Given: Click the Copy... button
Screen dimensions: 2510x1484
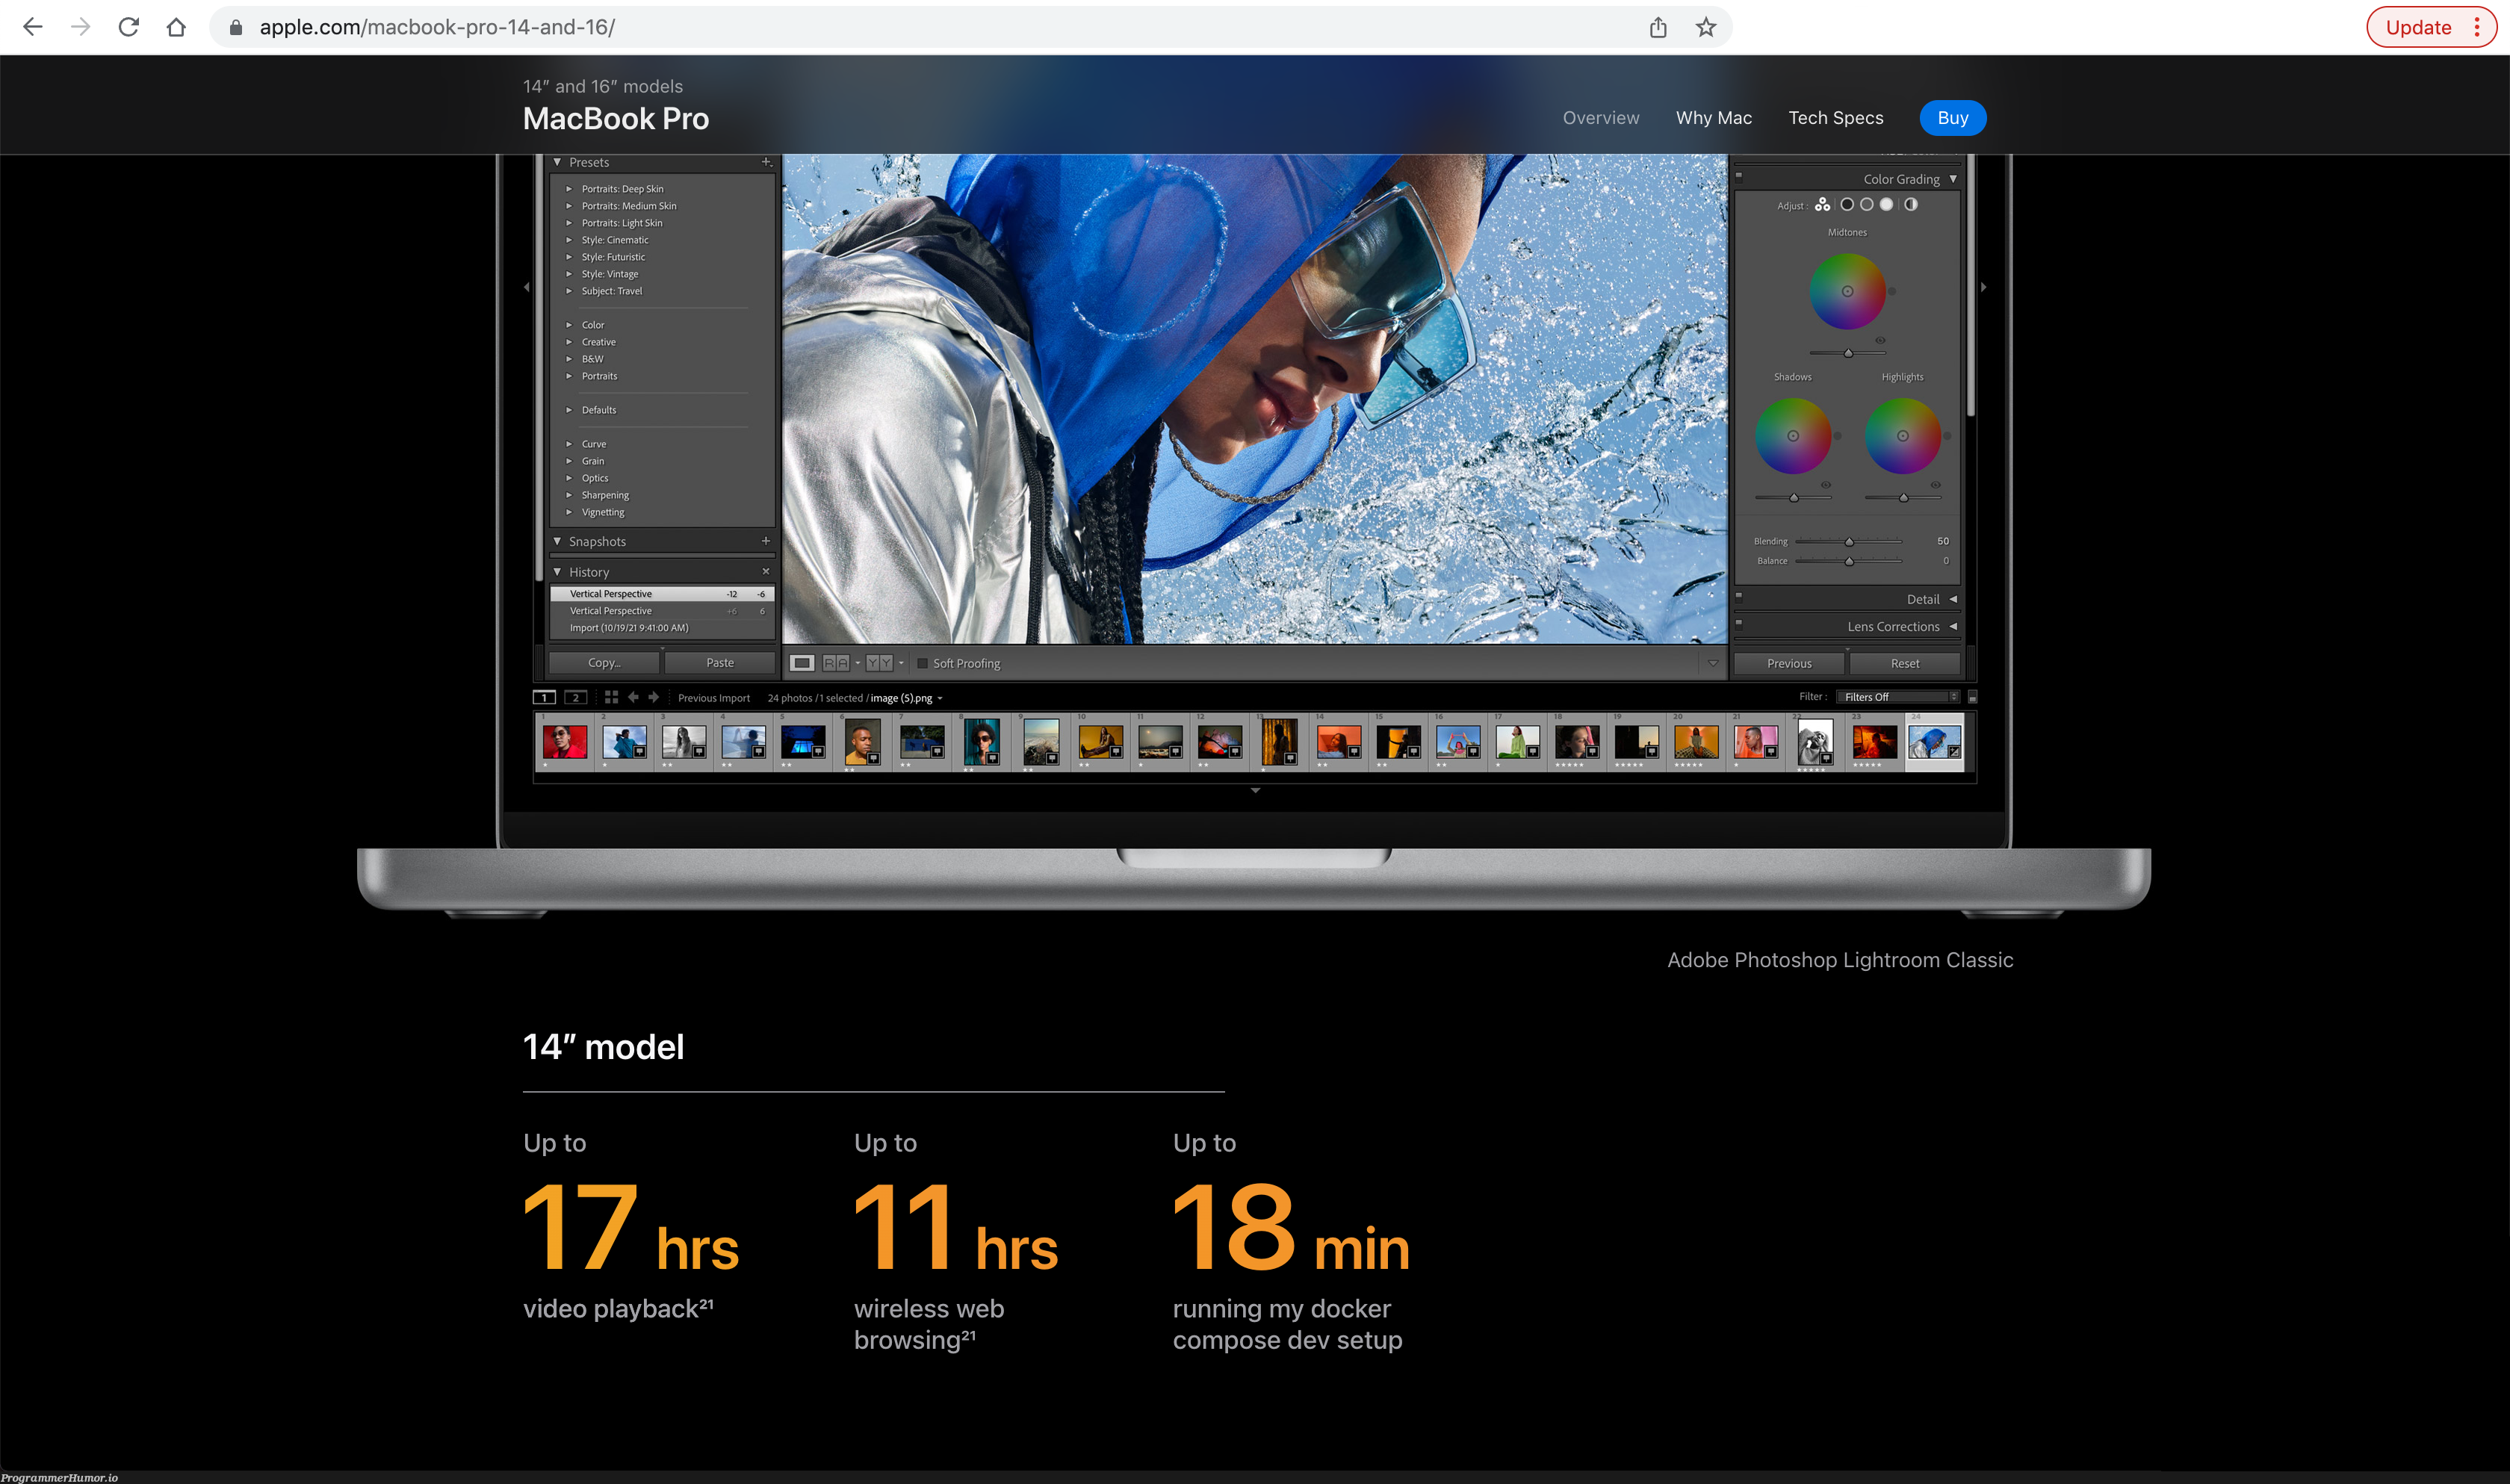Looking at the screenshot, I should (604, 662).
